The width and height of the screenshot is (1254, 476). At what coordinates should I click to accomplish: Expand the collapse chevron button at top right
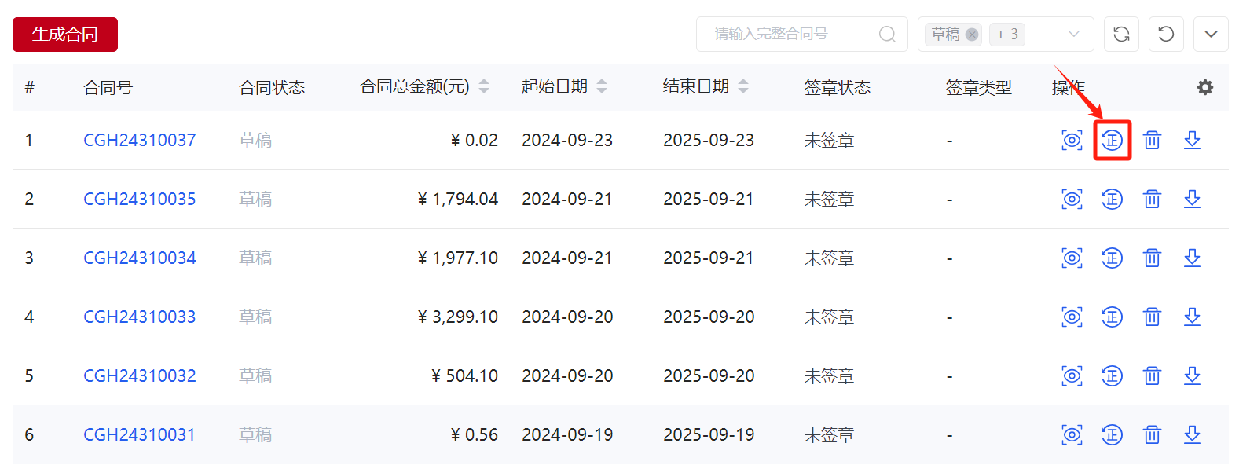pos(1211,35)
